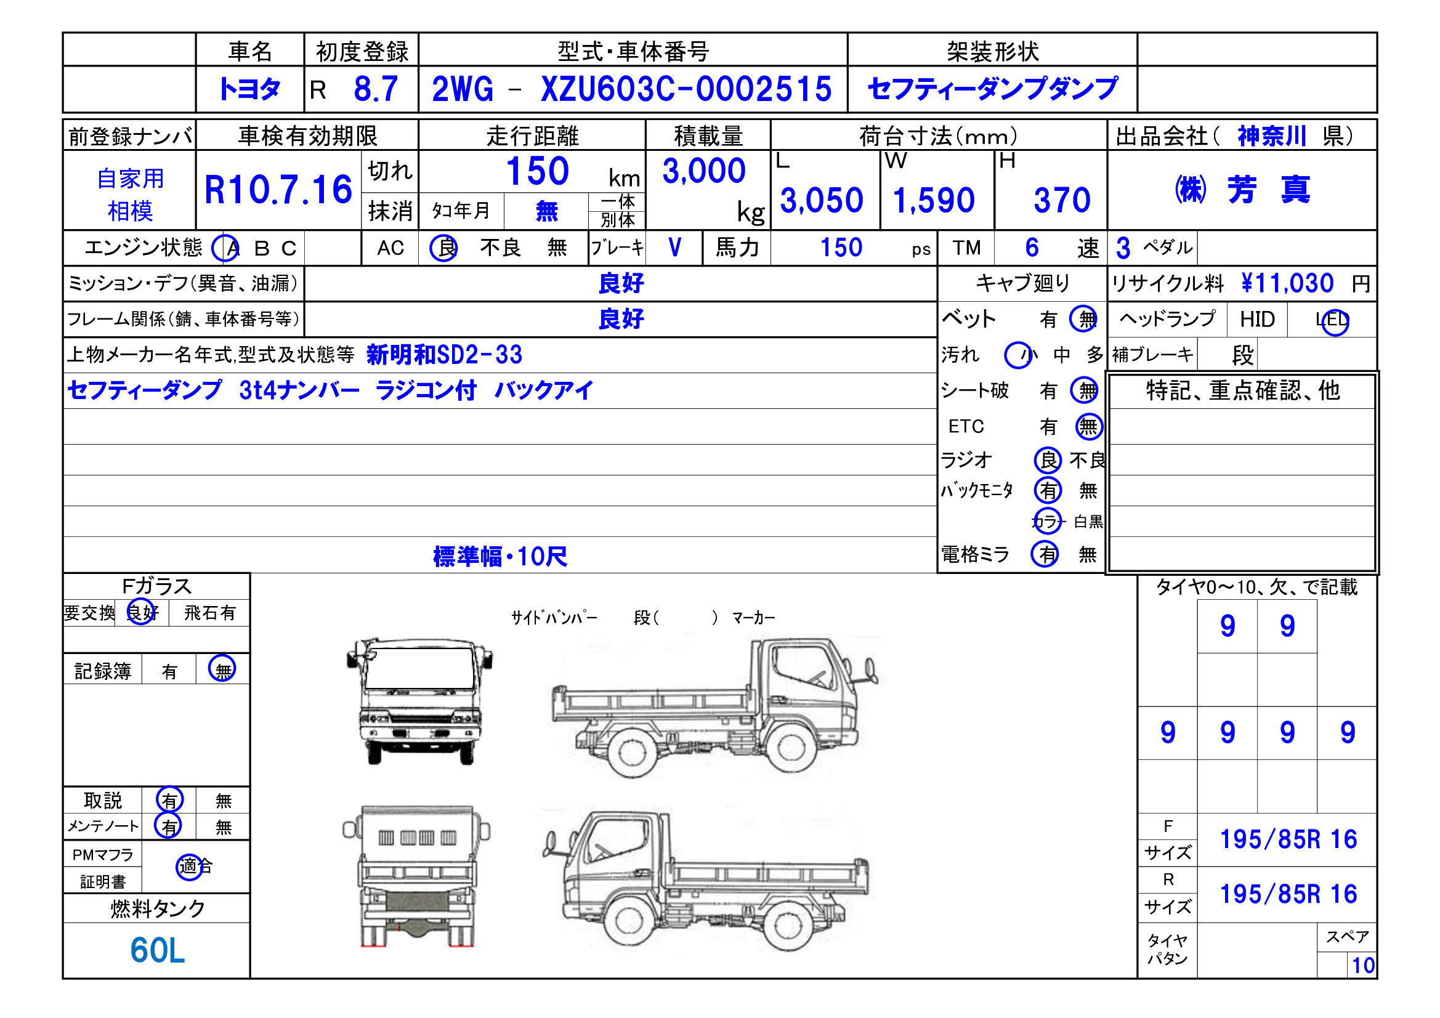Screen dimensions: 1440x1018
Task: Click the seller prefecture "神奈川"
Action: point(1272,136)
